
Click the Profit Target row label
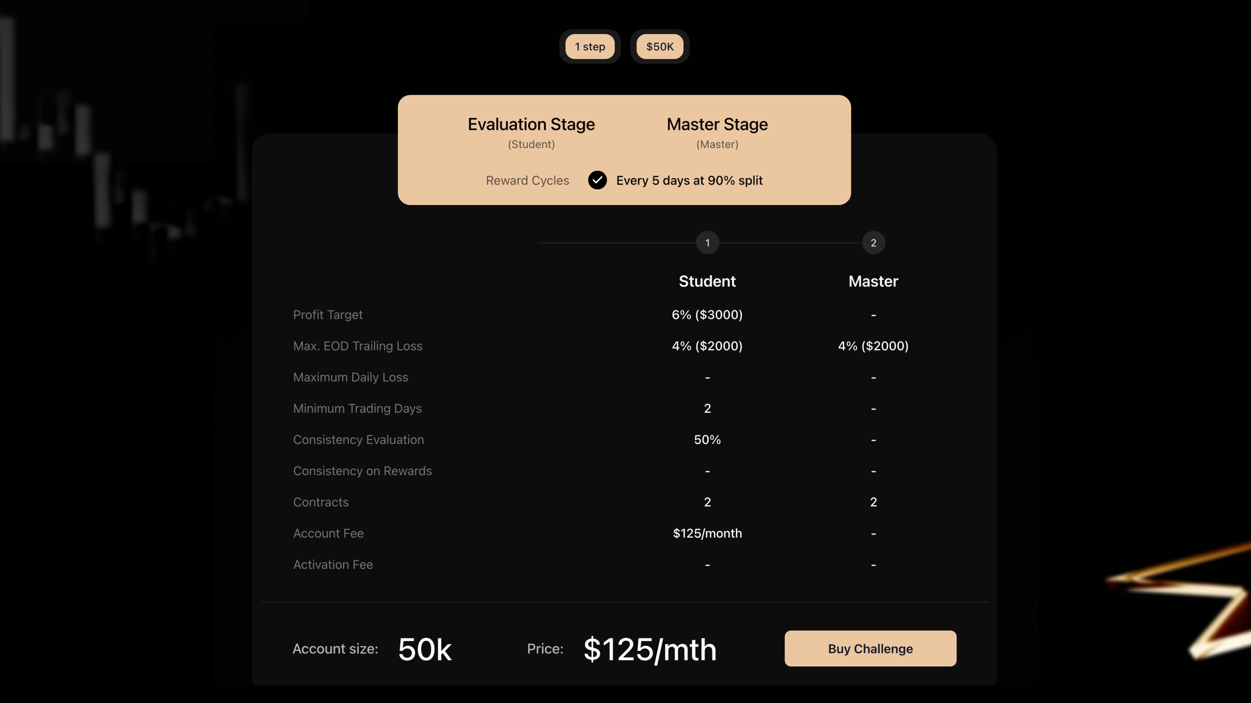(x=328, y=315)
